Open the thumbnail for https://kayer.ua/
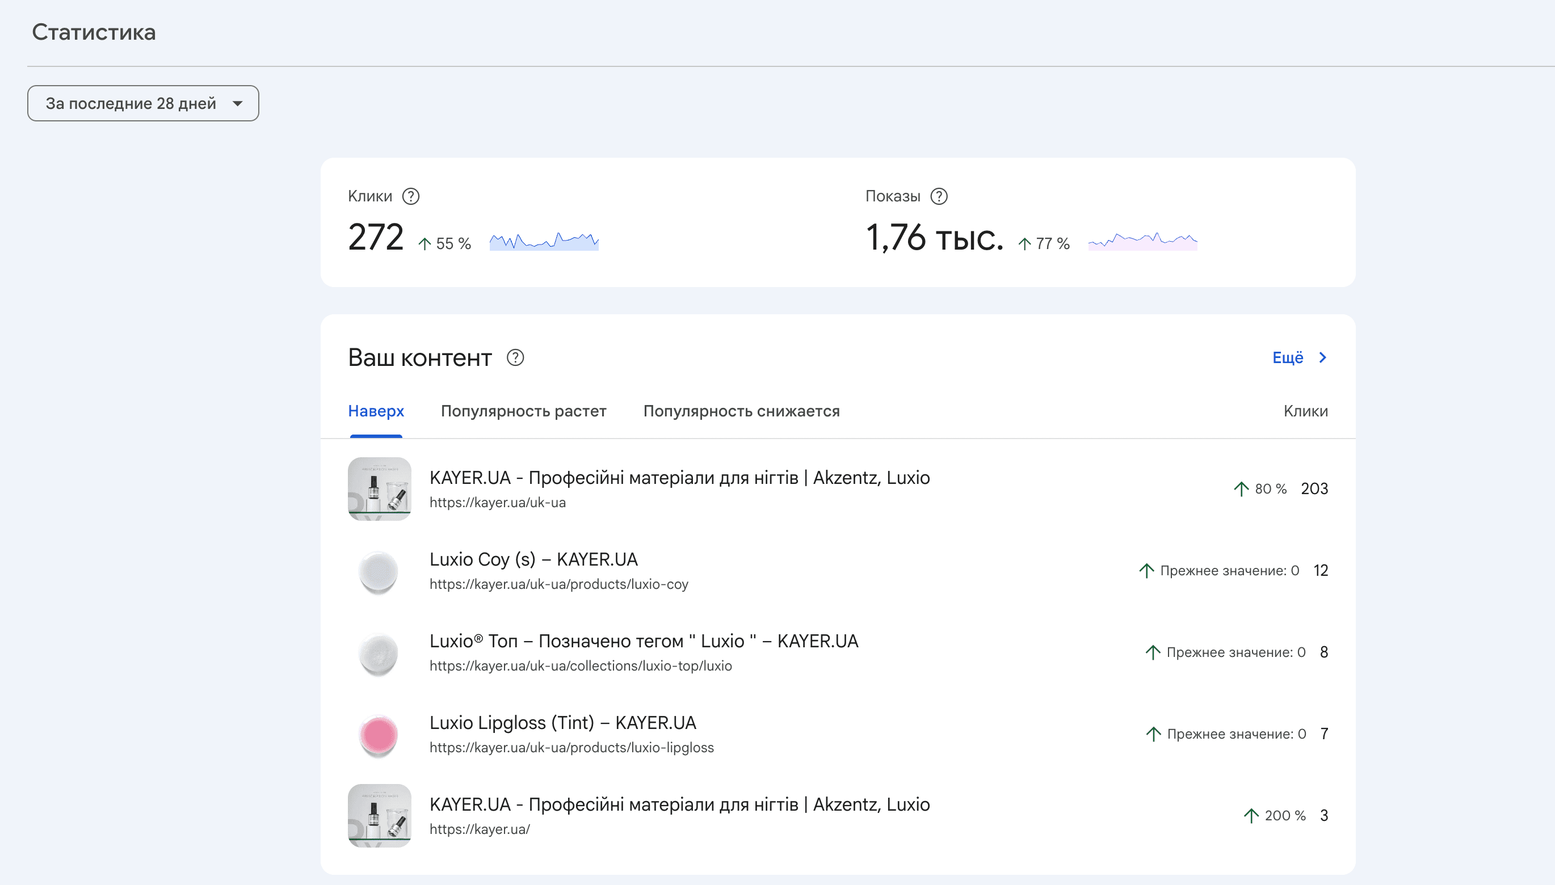This screenshot has width=1555, height=885. 379,816
